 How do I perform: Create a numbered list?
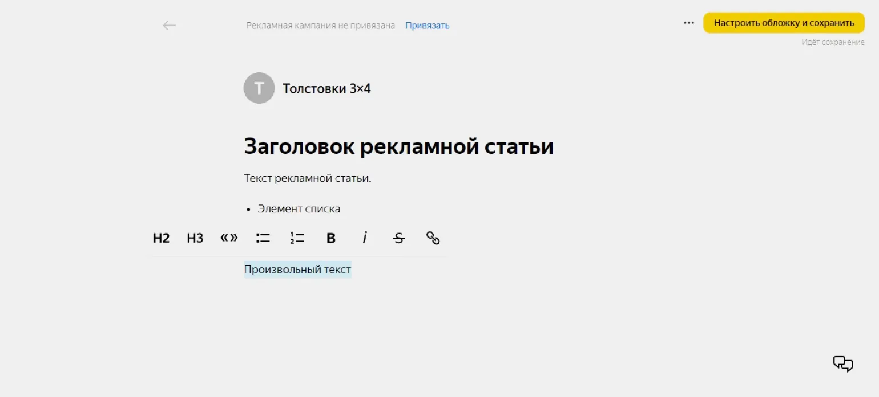click(297, 238)
